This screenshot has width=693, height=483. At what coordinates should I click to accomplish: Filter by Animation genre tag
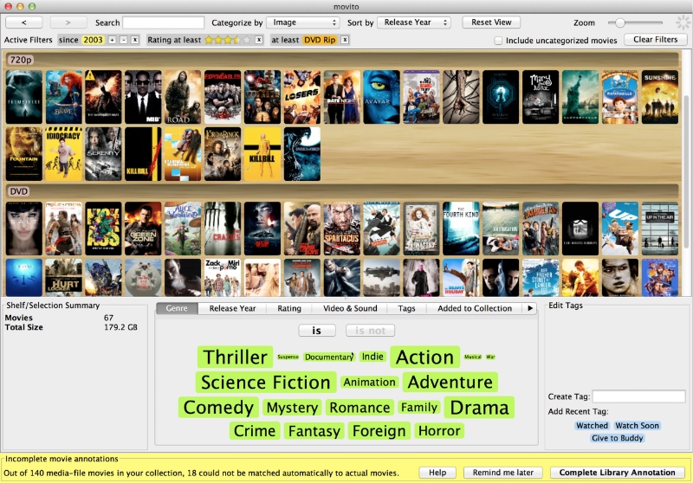point(370,382)
